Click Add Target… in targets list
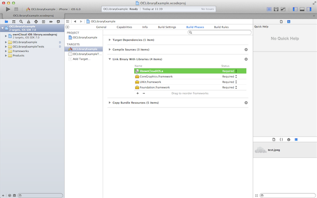The image size is (317, 198). click(x=81, y=59)
